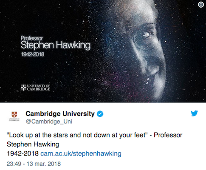Image resolution: width=206 pixels, height=170 pixels.
Task: Click the shield crest in the image logo
Action: [x=23, y=88]
